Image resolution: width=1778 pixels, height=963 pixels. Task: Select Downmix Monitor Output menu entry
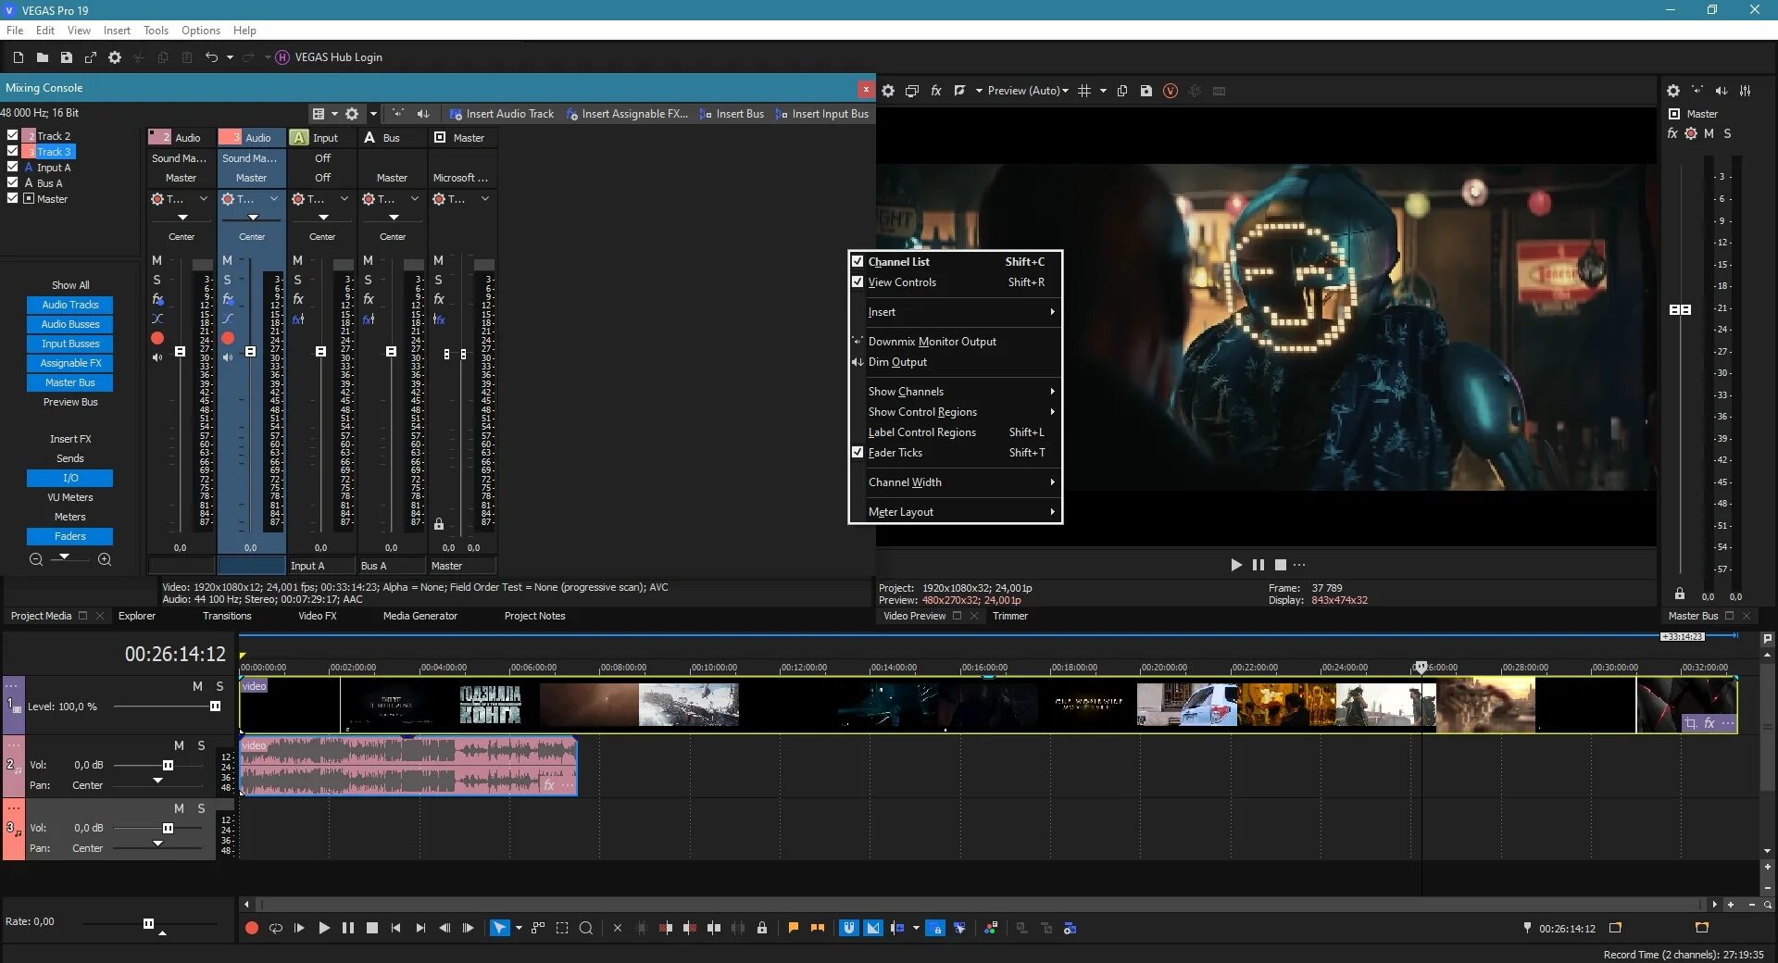pos(955,342)
